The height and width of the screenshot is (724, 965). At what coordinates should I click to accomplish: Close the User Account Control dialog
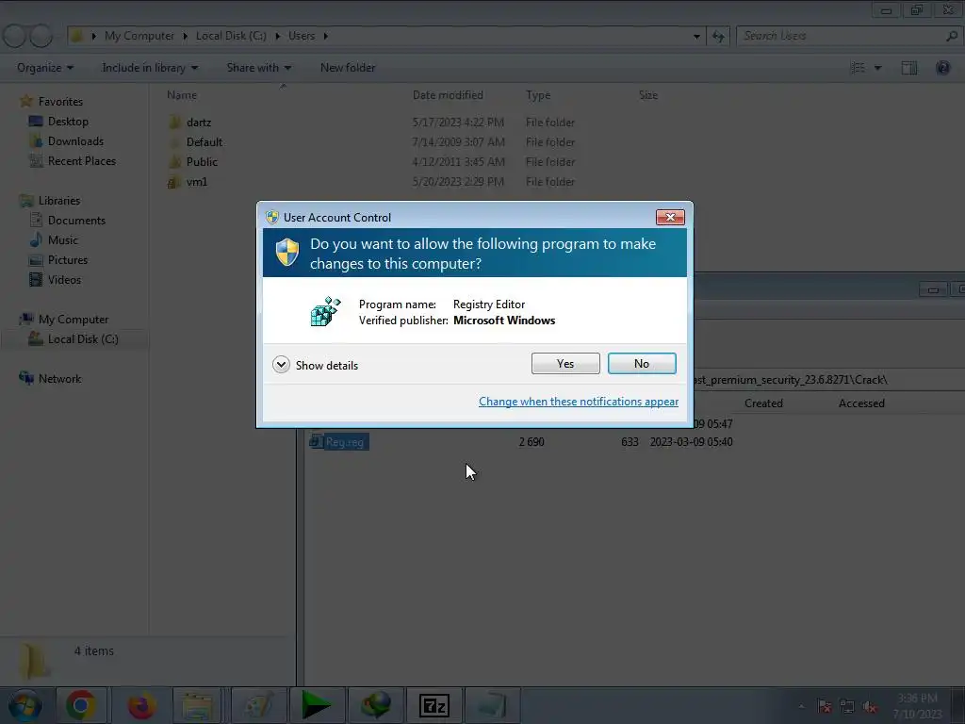pos(670,217)
